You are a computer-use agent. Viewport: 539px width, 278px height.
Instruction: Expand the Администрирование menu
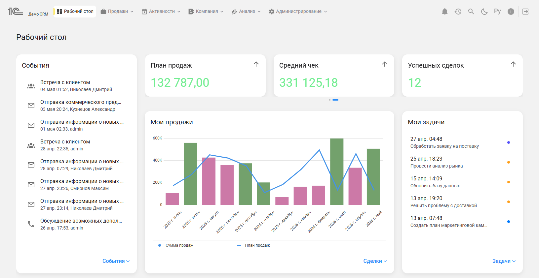coord(298,12)
